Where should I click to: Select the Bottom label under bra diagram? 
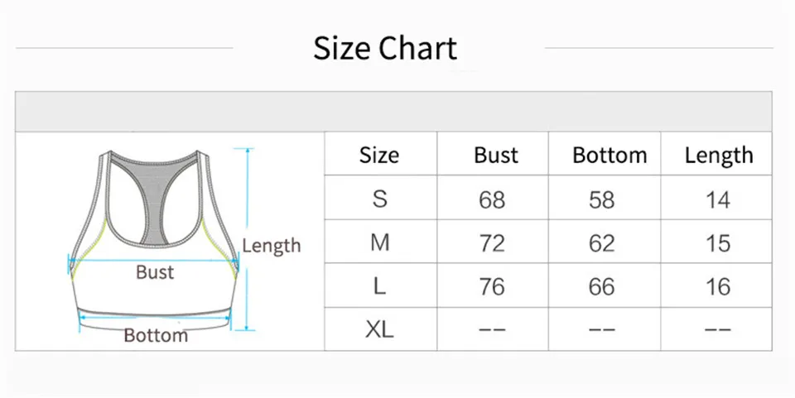[156, 335]
